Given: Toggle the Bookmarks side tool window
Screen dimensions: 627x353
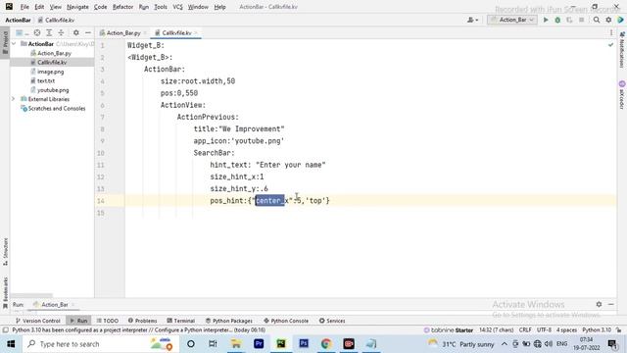Looking at the screenshot, I should [x=5, y=292].
